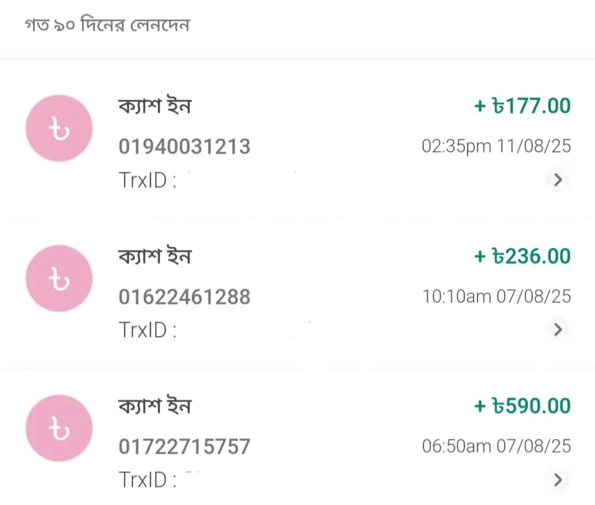The height and width of the screenshot is (505, 595).
Task: Tap TrxID label of the ৳590.00 entry
Action: pos(147,480)
